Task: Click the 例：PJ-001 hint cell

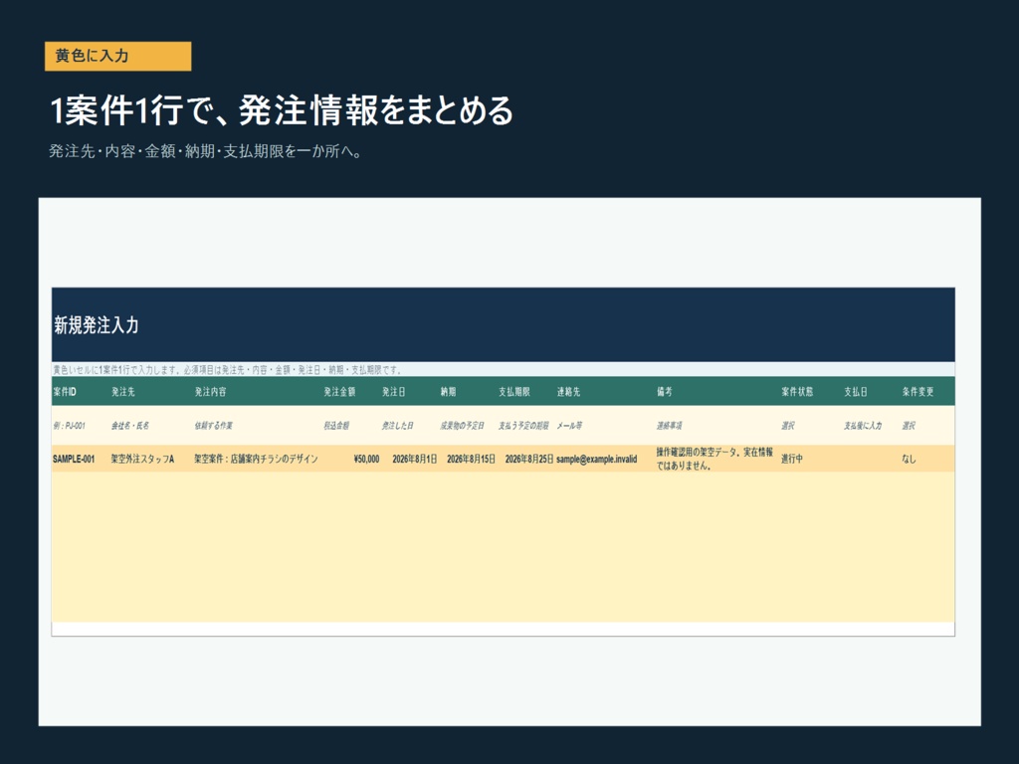Action: (69, 426)
